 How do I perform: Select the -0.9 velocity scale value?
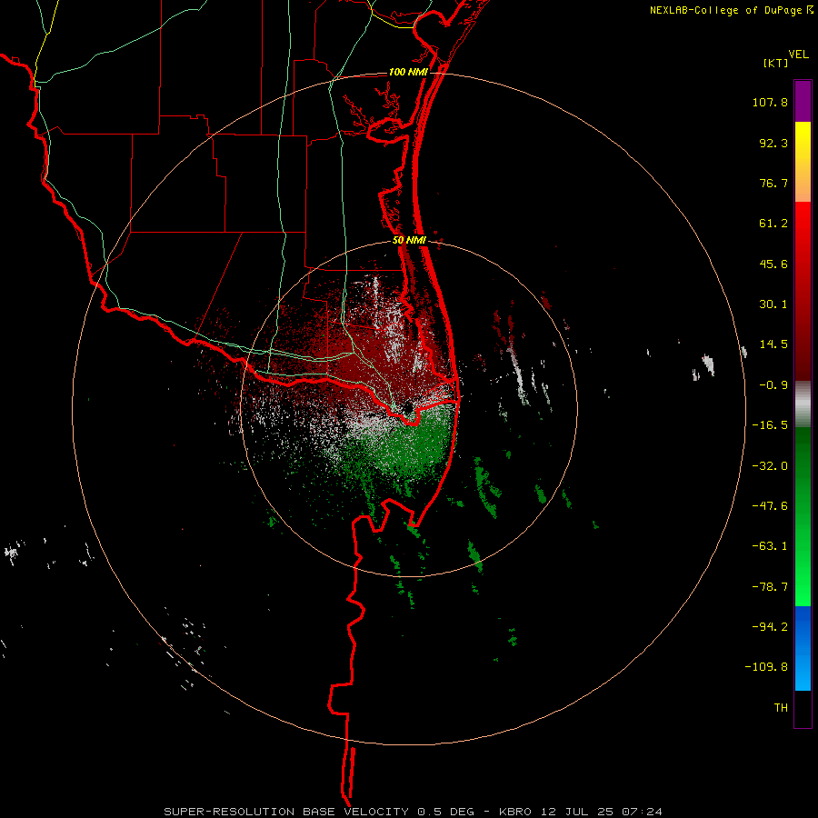pos(773,385)
